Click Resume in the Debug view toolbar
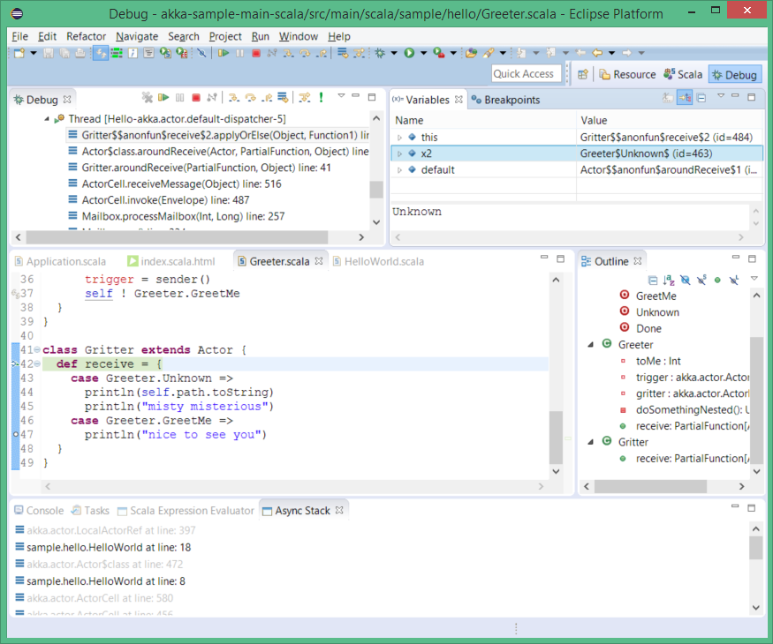Image resolution: width=773 pixels, height=644 pixels. tap(163, 98)
